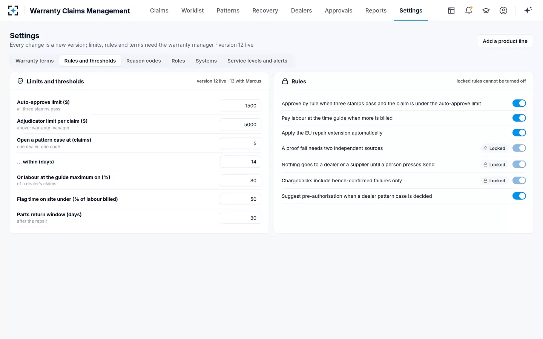543x339 pixels.
Task: Click the shield icon beside Limits and thresholds
Action: coord(20,81)
